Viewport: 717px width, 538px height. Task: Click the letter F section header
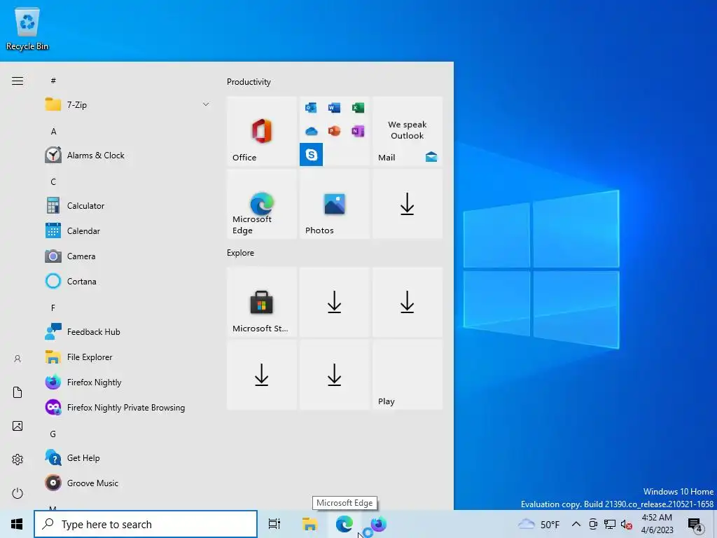(x=53, y=308)
